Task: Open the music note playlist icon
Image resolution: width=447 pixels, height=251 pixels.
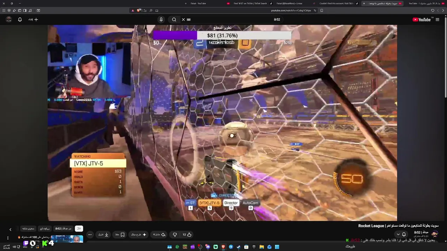Action: (x=30, y=10)
